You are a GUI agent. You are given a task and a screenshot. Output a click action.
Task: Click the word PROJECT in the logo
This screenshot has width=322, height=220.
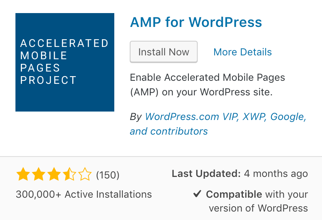click(x=48, y=80)
